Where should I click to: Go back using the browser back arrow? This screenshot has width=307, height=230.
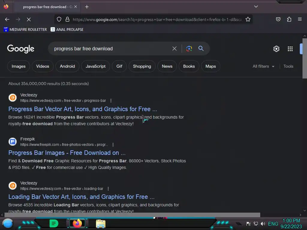pyautogui.click(x=7, y=19)
